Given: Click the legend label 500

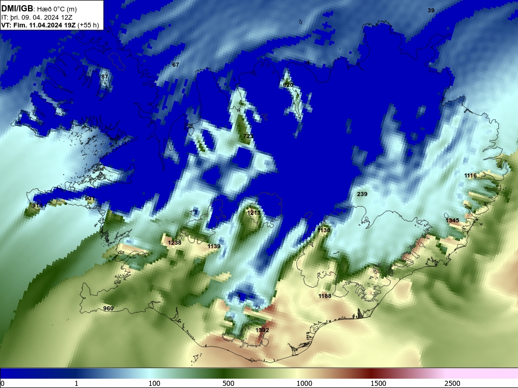Looking at the screenshot, I should (x=228, y=383).
